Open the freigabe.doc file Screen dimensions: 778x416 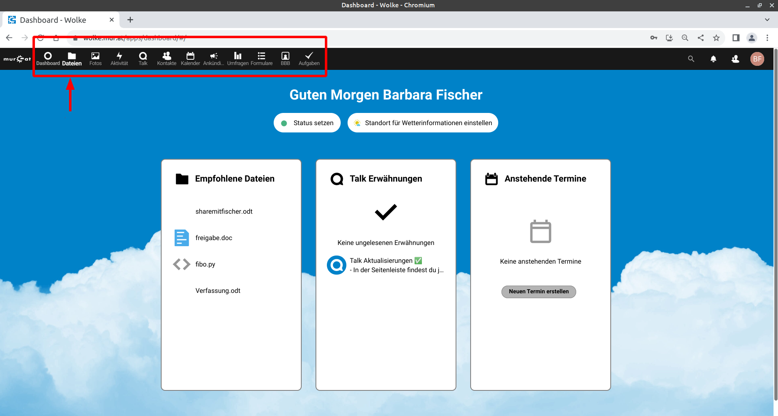tap(214, 238)
